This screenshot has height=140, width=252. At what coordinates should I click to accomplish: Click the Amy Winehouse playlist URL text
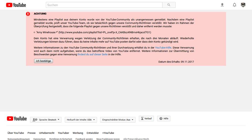click(x=105, y=32)
